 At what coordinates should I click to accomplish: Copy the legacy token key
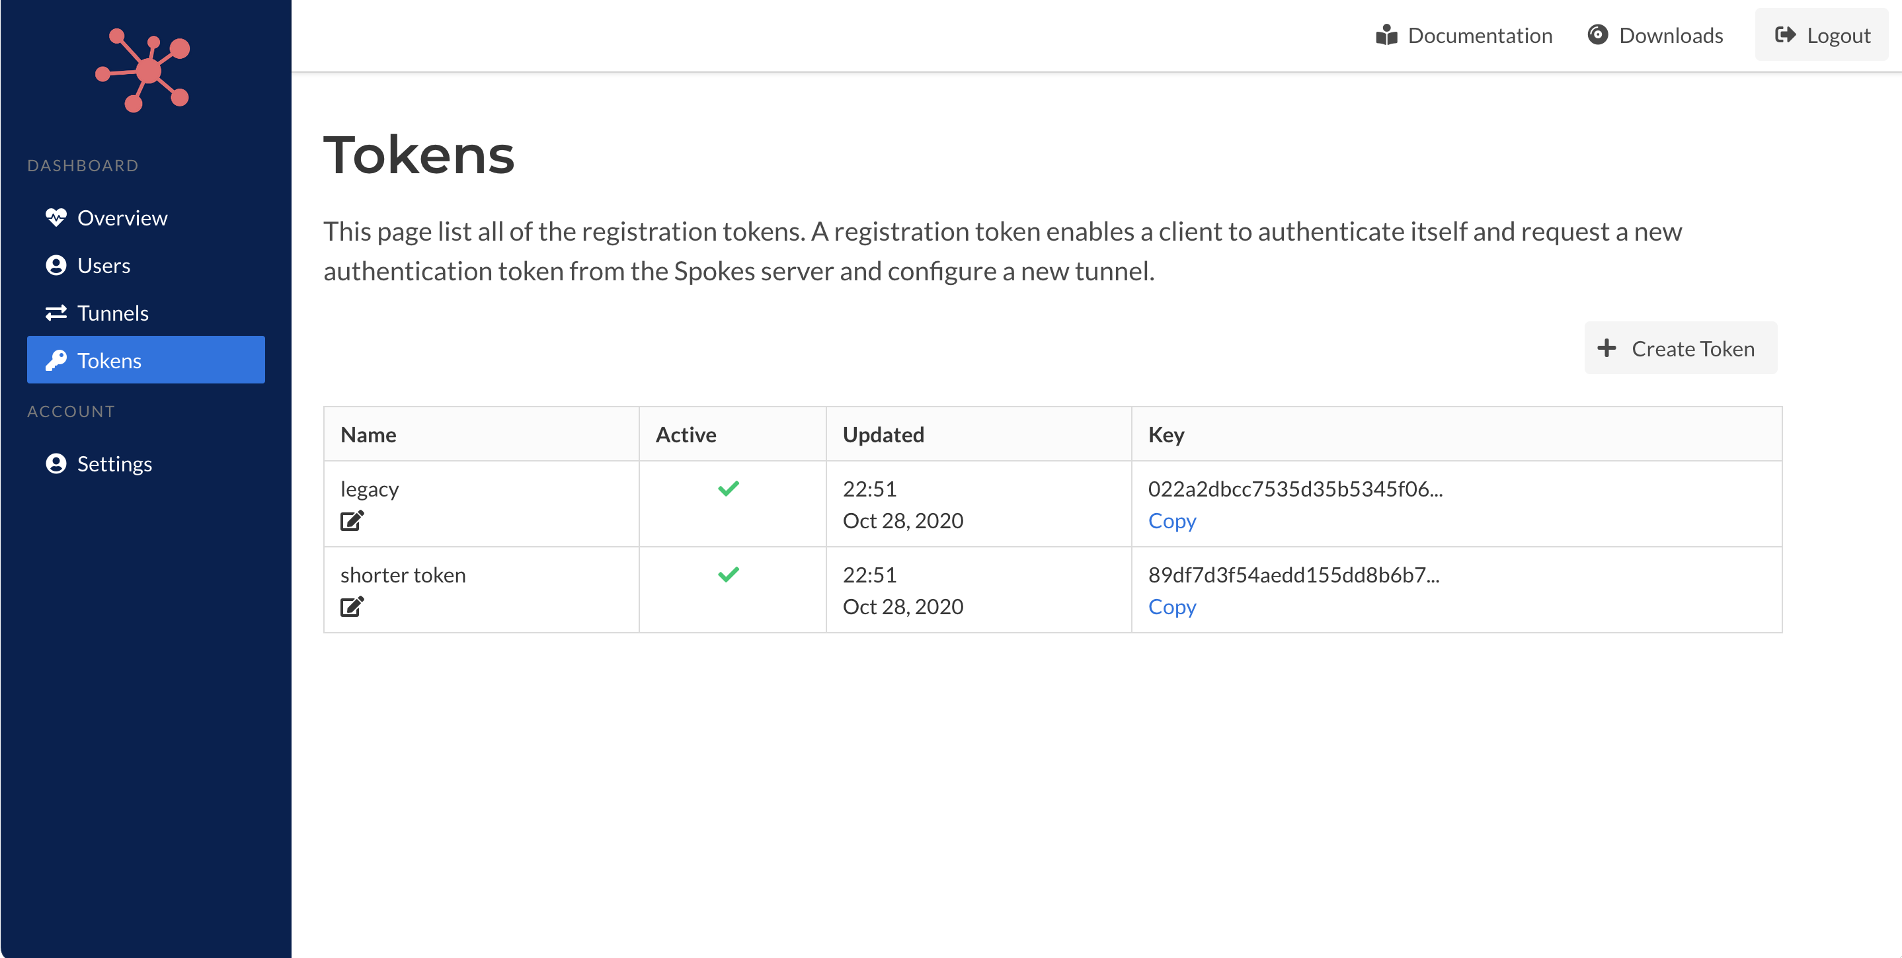(1171, 521)
